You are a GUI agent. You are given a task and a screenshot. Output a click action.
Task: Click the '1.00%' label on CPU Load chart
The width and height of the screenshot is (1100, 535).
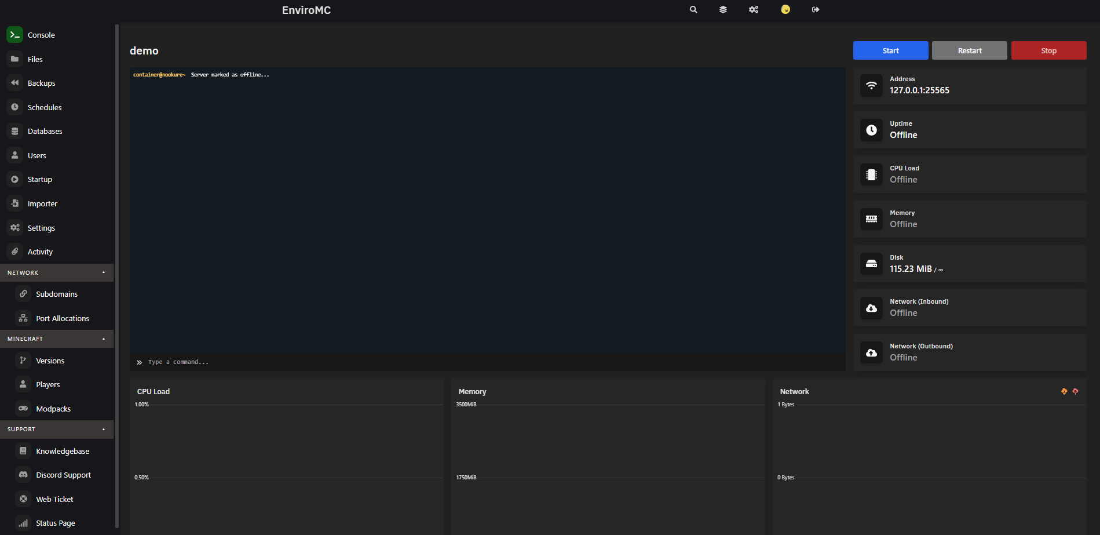[142, 405]
